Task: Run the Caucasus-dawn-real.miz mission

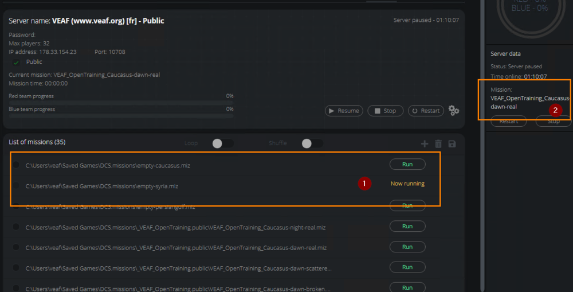Action: coord(407,247)
